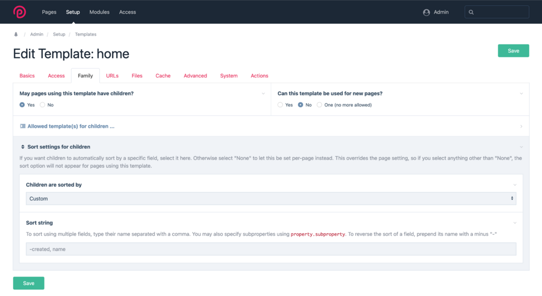Open the Advanced tab
542x296 pixels.
tap(195, 76)
